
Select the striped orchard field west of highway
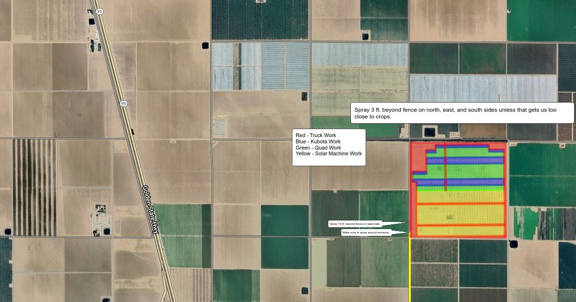[x=34, y=187]
